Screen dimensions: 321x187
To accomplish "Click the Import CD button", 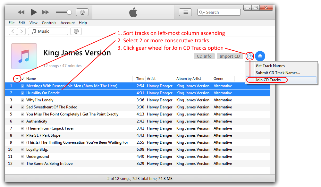I will click(230, 56).
